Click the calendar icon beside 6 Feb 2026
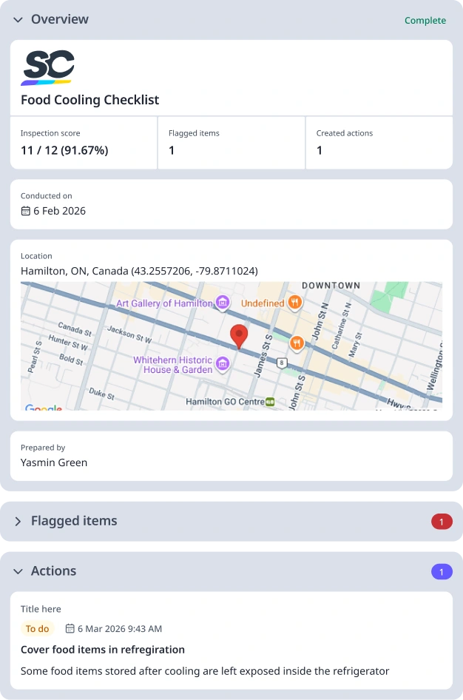The image size is (463, 700). point(26,211)
